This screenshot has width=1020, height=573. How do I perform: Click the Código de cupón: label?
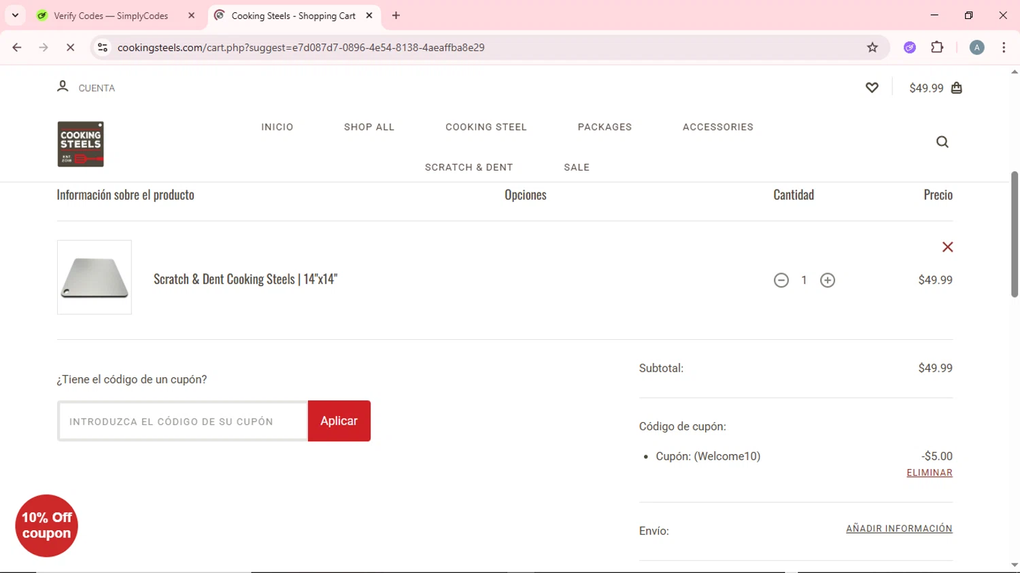click(x=682, y=426)
